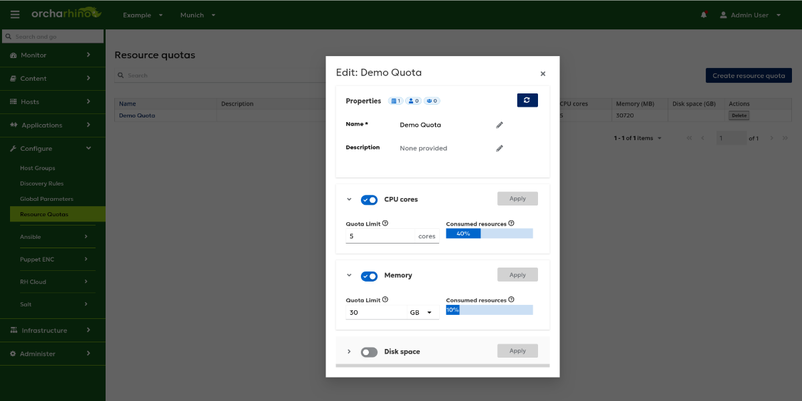Click help icon beside Memory Consumed resources
802x401 pixels.
(511, 300)
